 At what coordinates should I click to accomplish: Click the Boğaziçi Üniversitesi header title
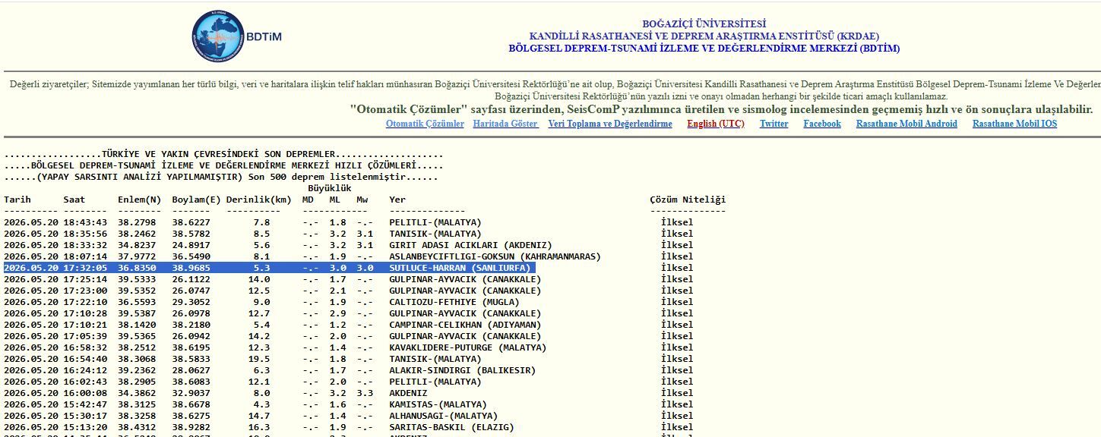tap(704, 24)
